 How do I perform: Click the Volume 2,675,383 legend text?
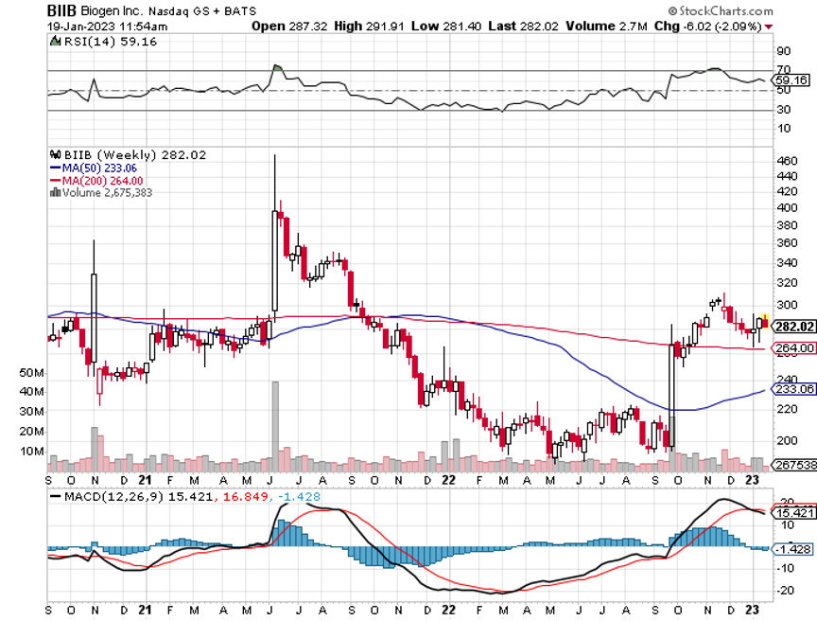[108, 192]
